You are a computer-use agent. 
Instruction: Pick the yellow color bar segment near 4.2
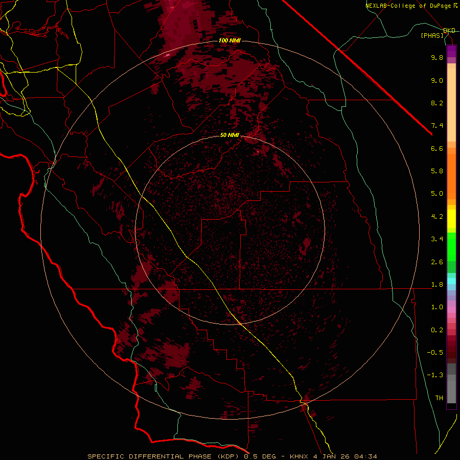point(451,219)
